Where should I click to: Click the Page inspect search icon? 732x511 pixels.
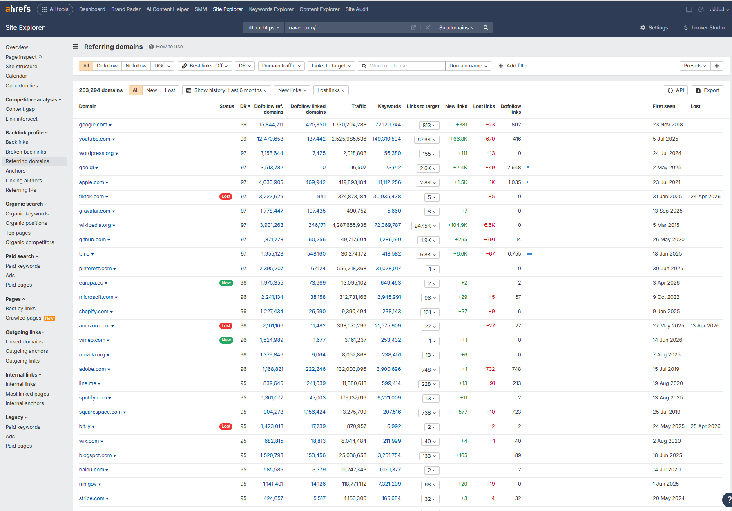pyautogui.click(x=40, y=57)
